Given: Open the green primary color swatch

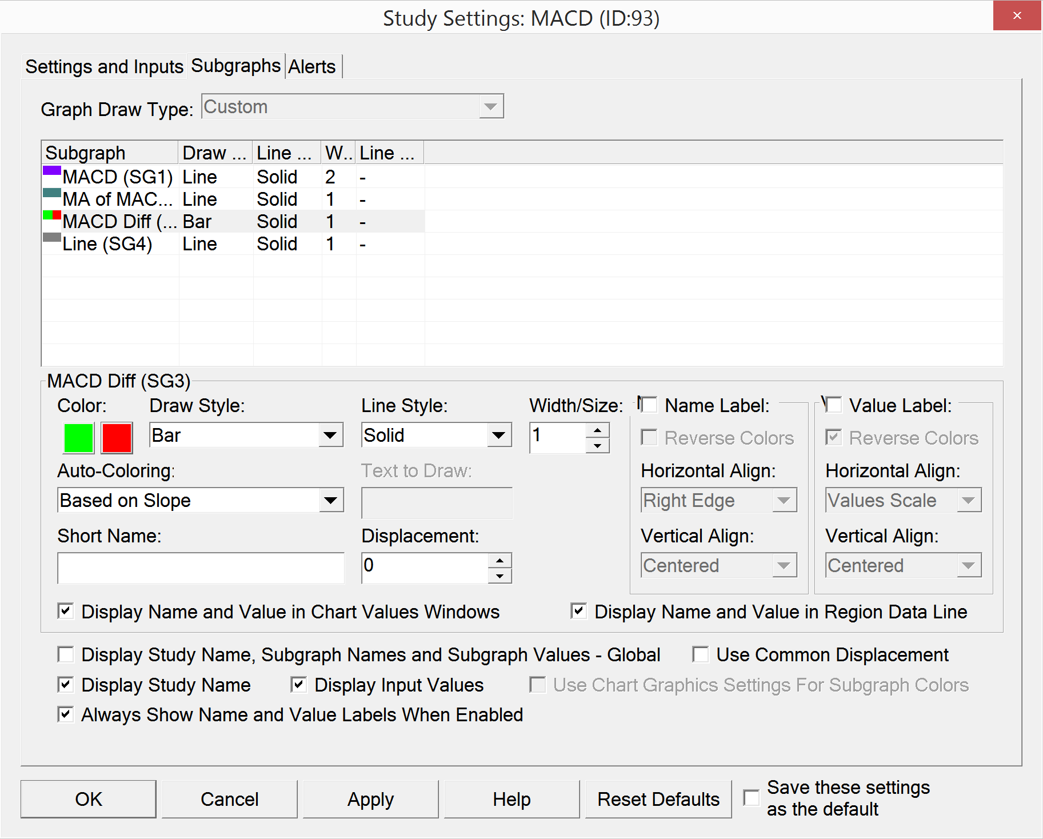Looking at the screenshot, I should [78, 438].
